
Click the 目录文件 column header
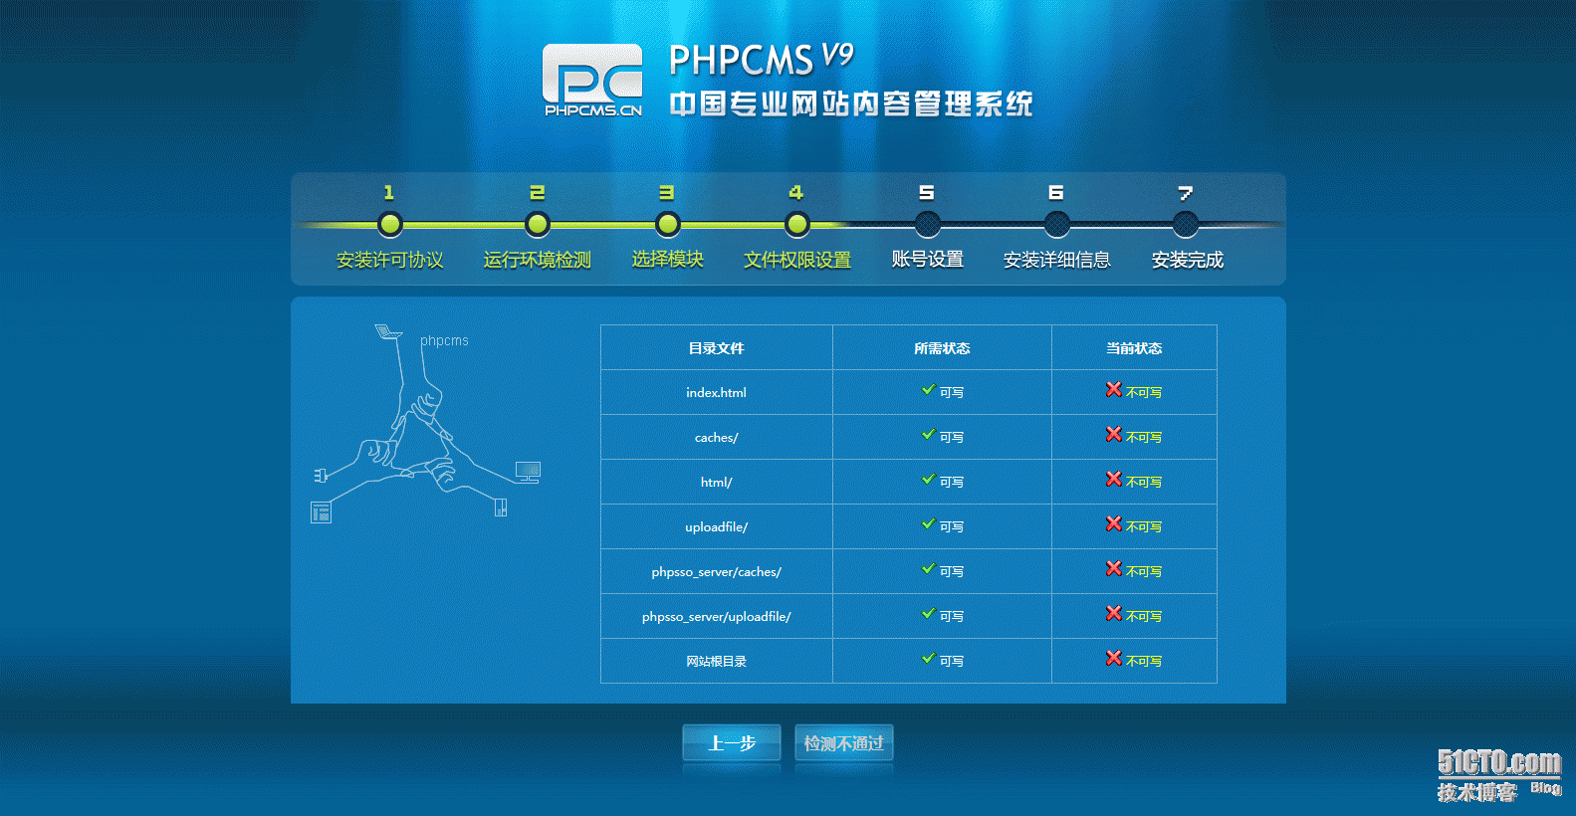[717, 348]
